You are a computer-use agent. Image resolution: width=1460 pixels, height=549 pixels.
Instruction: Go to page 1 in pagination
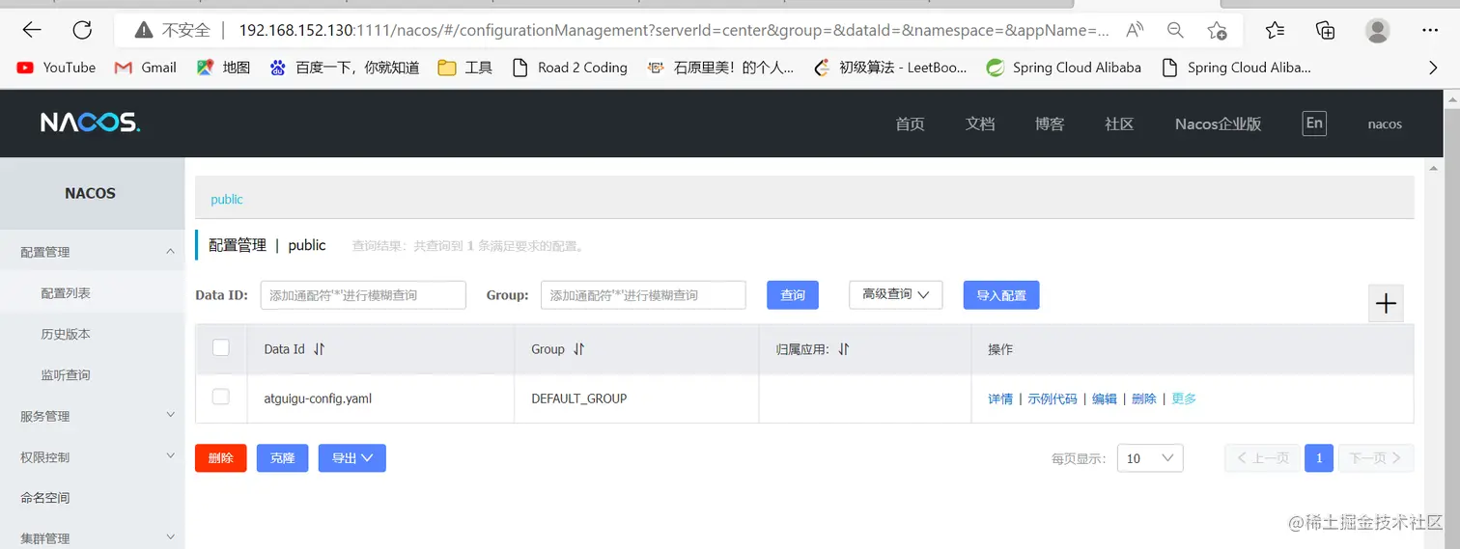tap(1319, 458)
